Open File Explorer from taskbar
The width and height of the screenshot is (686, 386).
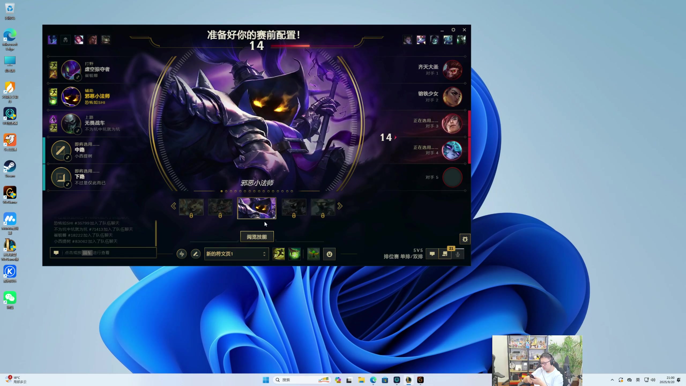(x=361, y=380)
